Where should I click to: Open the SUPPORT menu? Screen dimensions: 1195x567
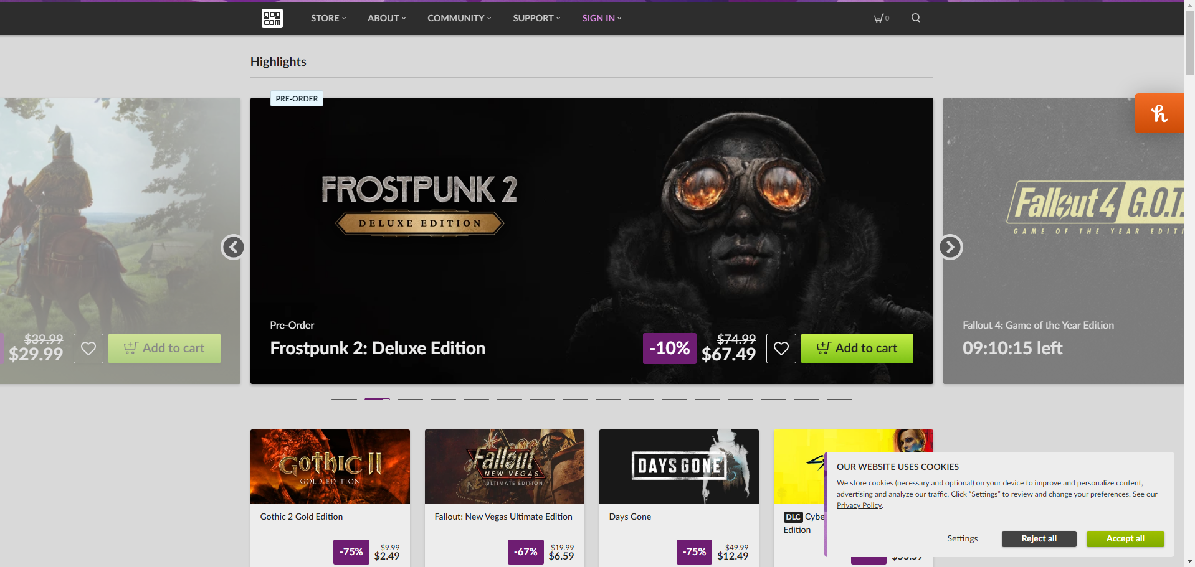tap(536, 18)
